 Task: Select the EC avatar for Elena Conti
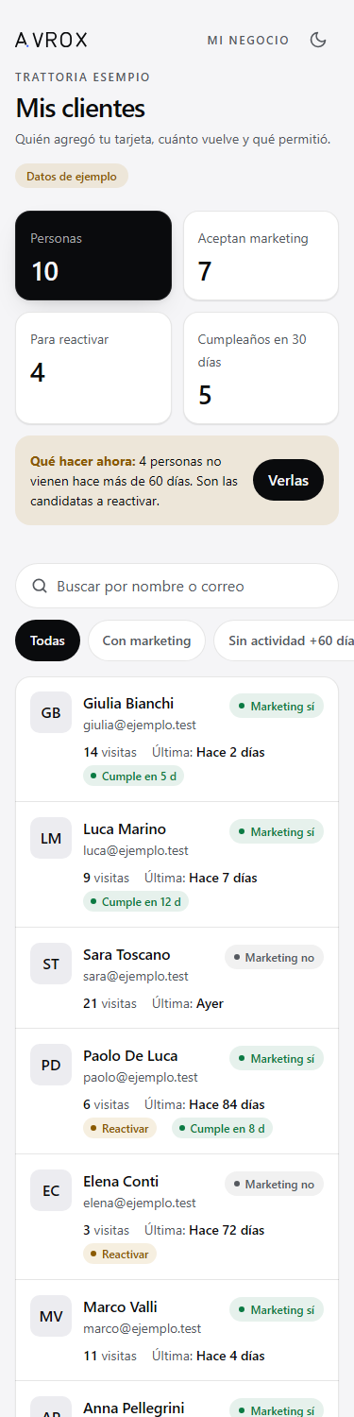pyautogui.click(x=51, y=1190)
